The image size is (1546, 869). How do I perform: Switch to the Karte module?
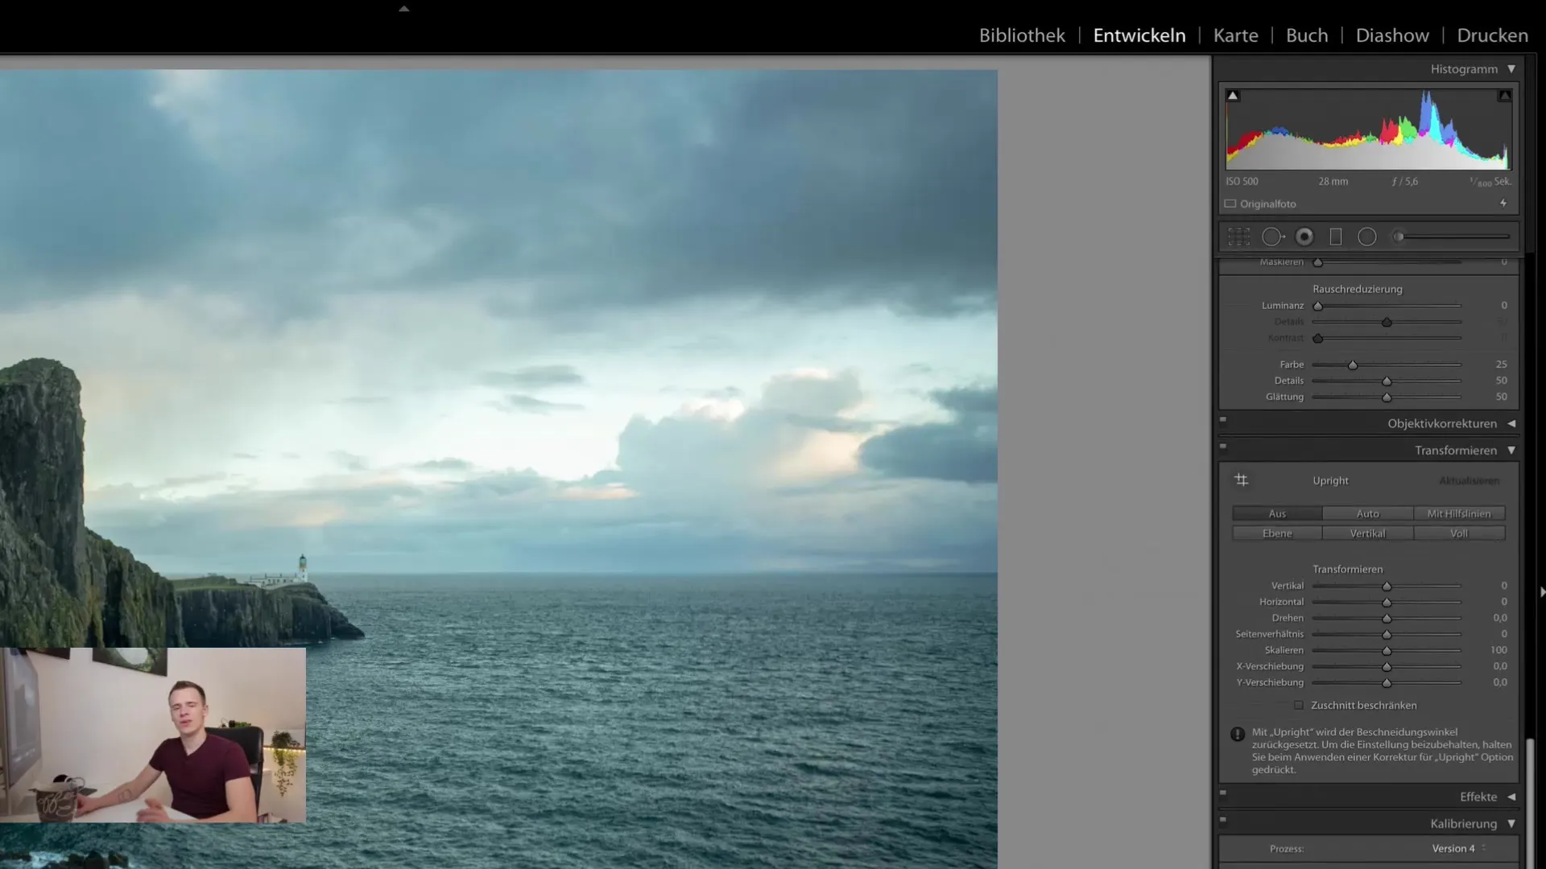click(1236, 34)
